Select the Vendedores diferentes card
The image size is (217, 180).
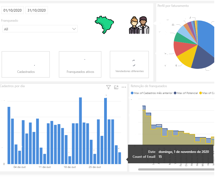click(x=129, y=64)
